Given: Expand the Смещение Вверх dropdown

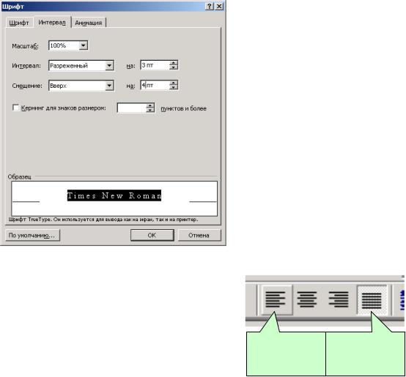Looking at the screenshot, I should (x=109, y=86).
